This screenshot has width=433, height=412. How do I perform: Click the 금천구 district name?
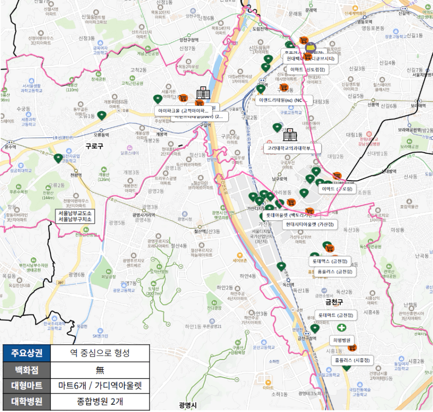coord(334,302)
